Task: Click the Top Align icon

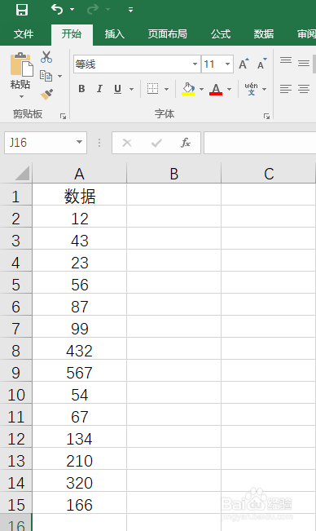Action: tap(286, 61)
